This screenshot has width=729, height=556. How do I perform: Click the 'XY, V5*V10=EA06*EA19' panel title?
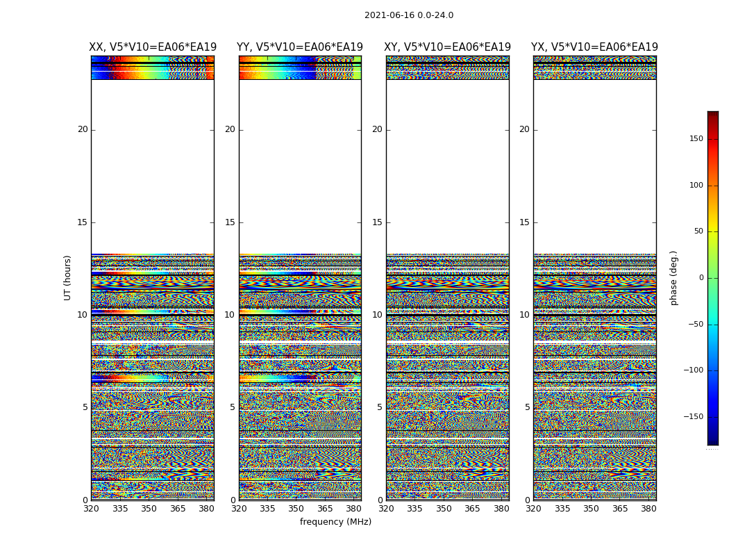click(447, 47)
